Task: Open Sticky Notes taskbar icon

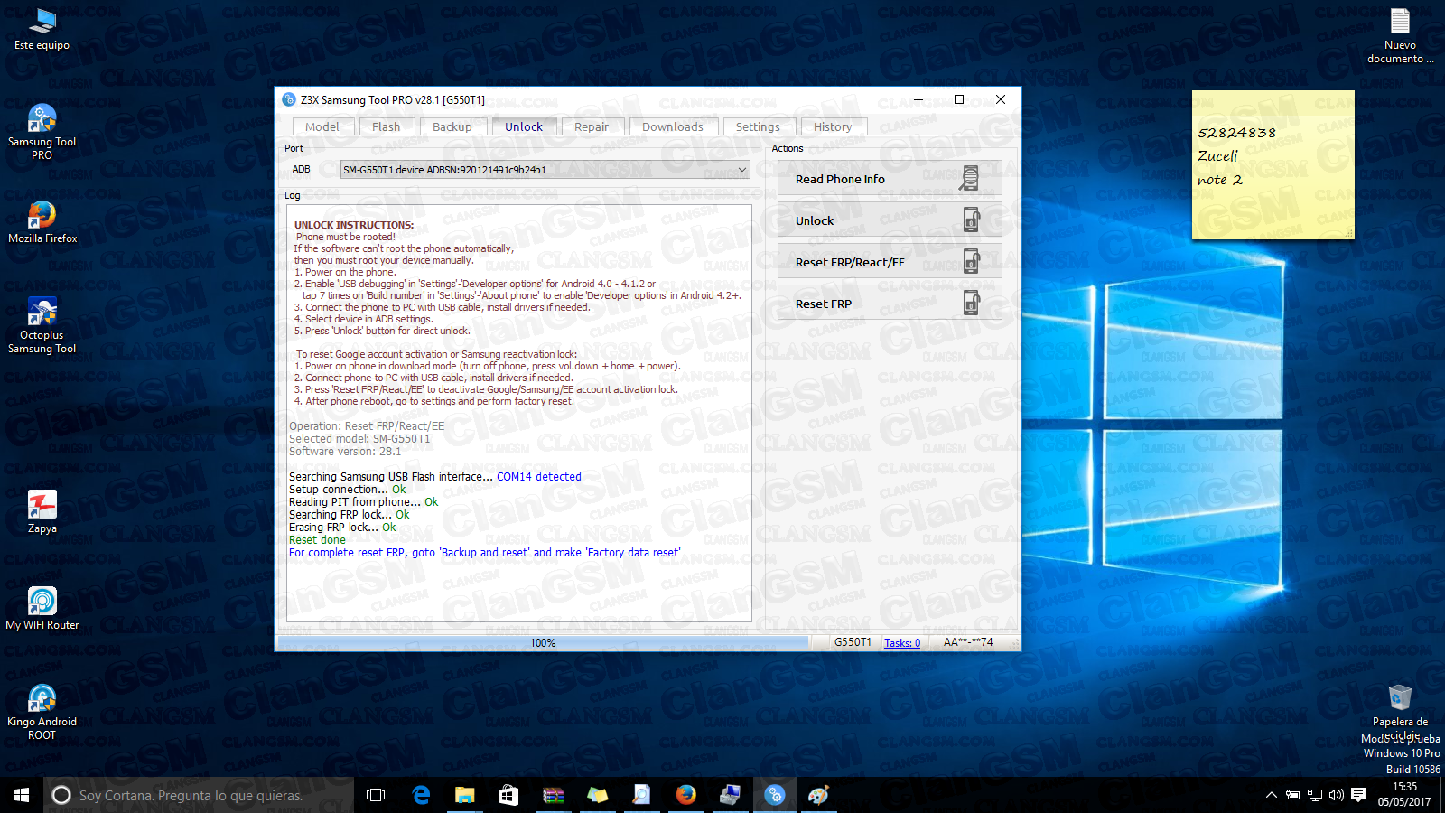Action: [597, 795]
